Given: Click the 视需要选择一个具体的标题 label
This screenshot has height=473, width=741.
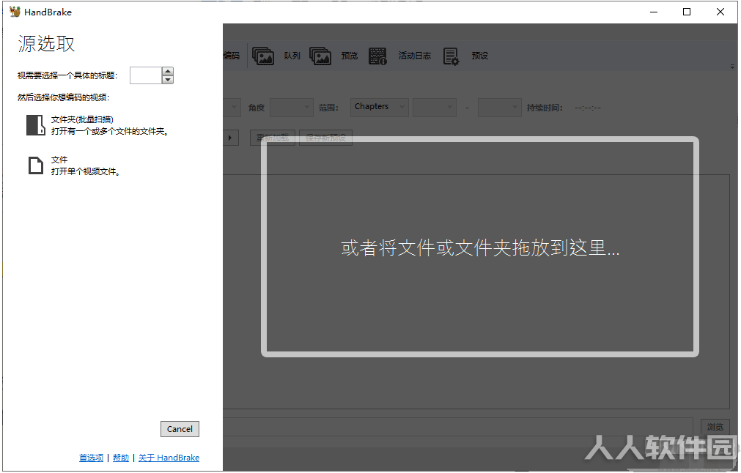Looking at the screenshot, I should [x=67, y=75].
